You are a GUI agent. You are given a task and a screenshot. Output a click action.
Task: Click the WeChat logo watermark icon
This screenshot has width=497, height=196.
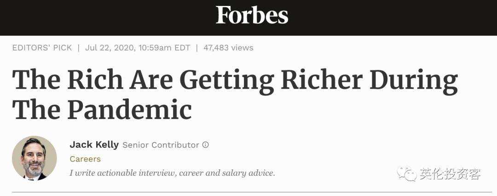[407, 174]
